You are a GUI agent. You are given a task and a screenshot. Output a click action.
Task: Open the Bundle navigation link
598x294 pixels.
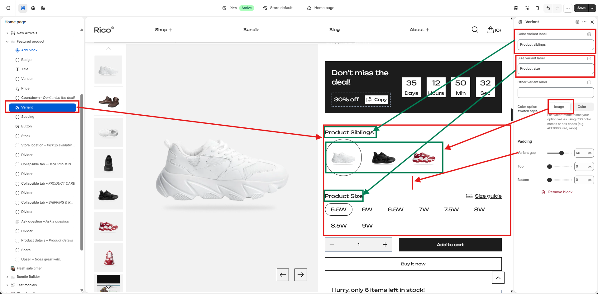(x=251, y=30)
